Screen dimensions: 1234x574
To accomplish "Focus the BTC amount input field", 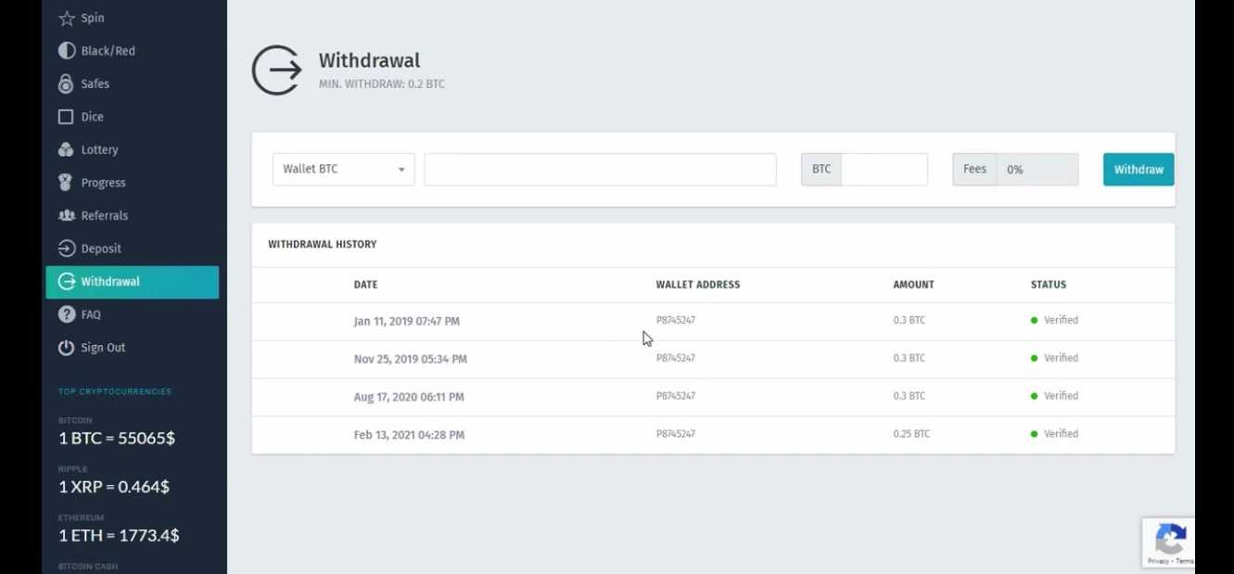I will click(x=883, y=170).
